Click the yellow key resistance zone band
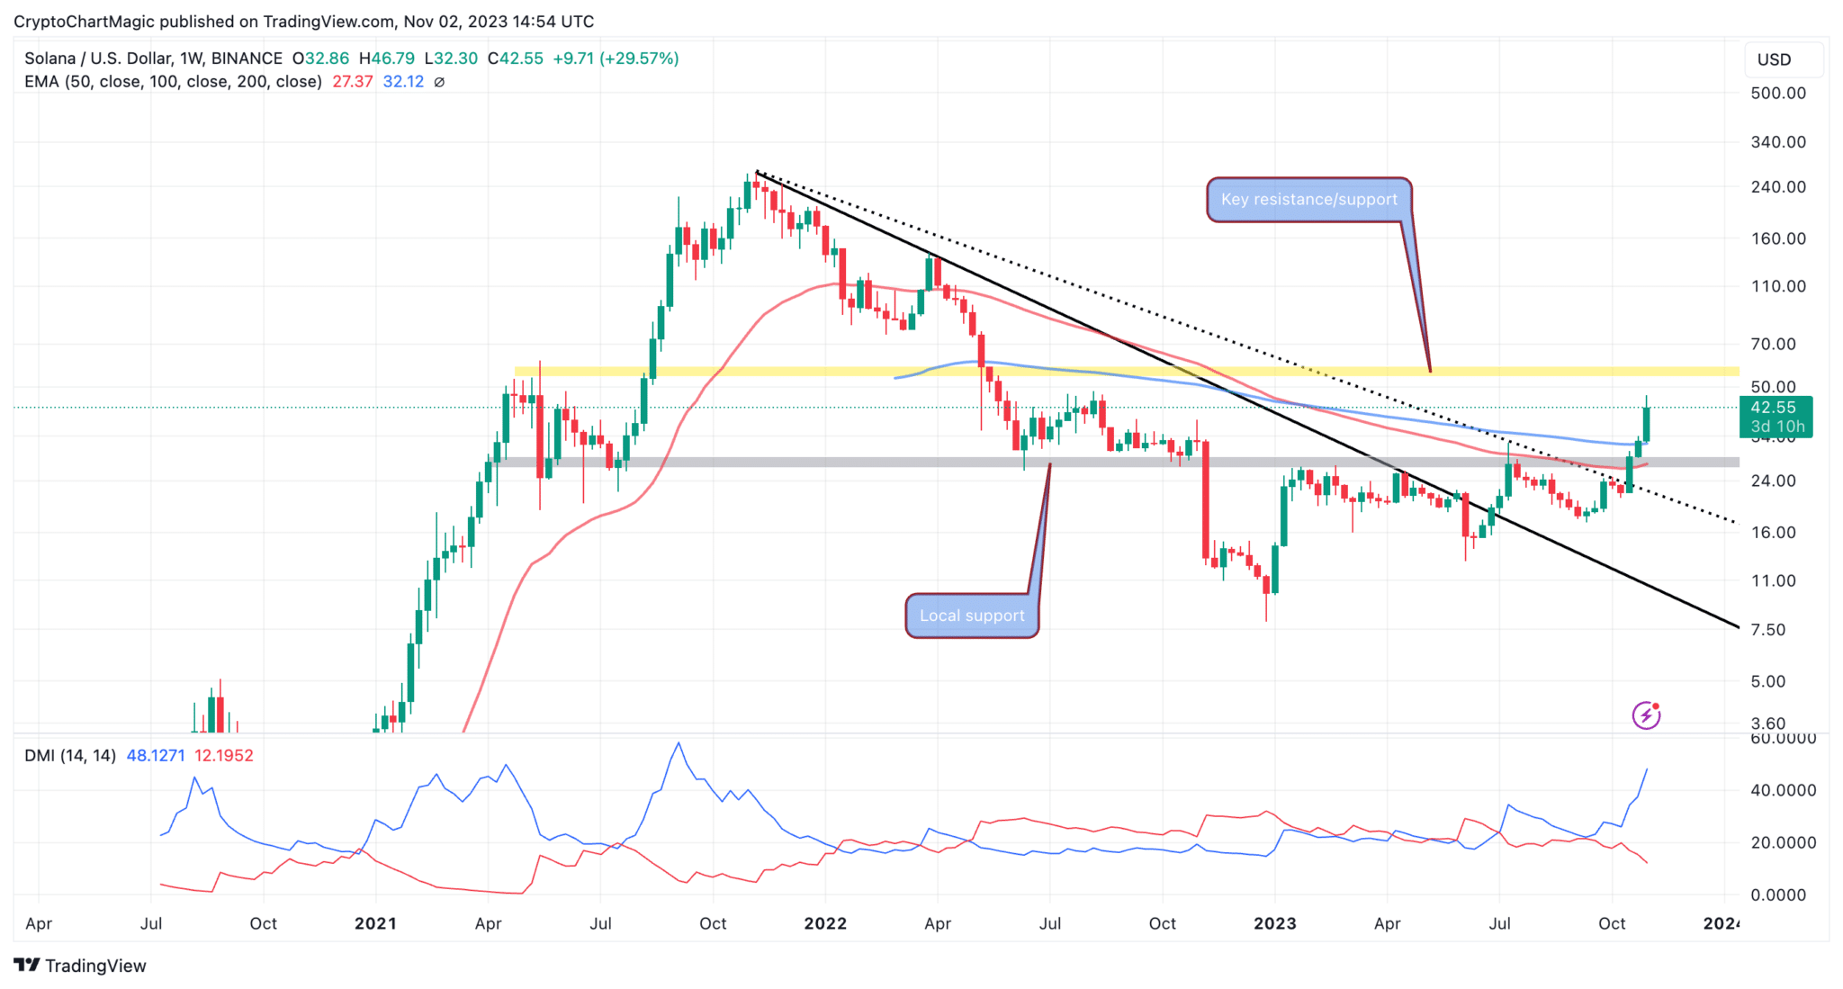Screen dimensions: 1843x989 1127,371
